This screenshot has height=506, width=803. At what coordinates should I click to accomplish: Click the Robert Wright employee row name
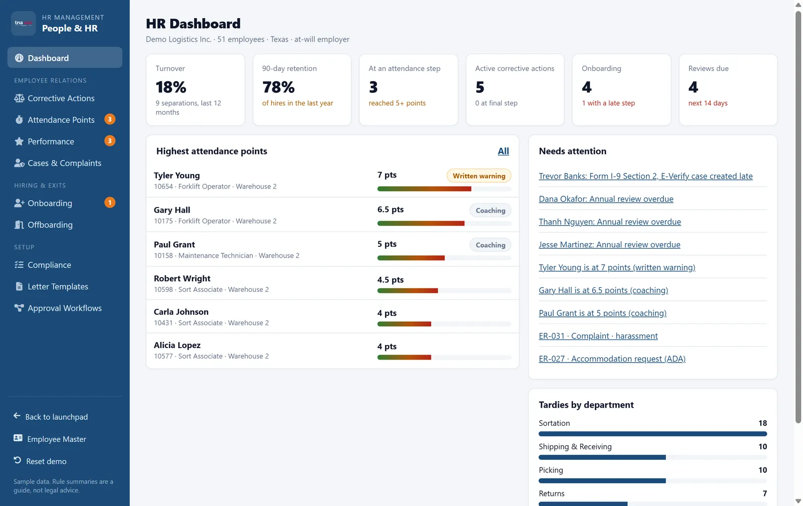tap(182, 278)
